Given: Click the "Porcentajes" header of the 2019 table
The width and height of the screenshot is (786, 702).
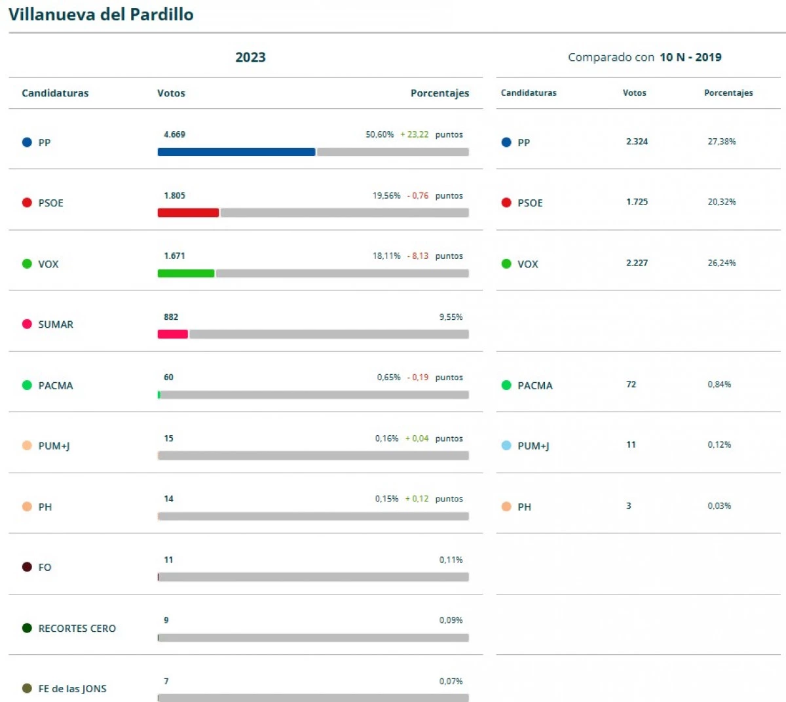Looking at the screenshot, I should [728, 93].
